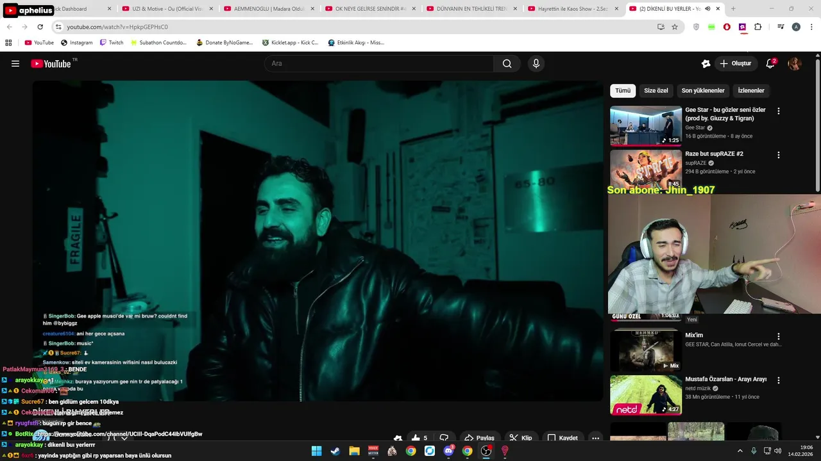Viewport: 821px width, 461px height.
Task: Click the page vertical scrollbar
Action: (818, 125)
